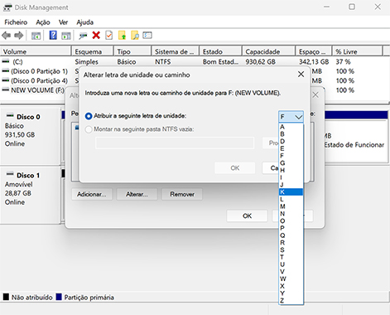Viewport: 390px width, 315px height.
Task: Click the Disco 1 Amovível label panel
Action: tap(31, 195)
